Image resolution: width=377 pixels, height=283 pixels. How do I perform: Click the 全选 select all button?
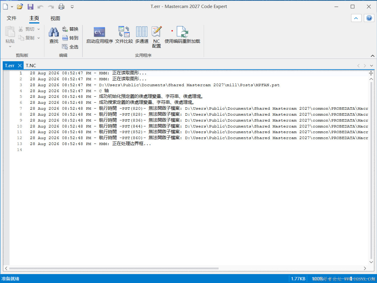coord(70,47)
